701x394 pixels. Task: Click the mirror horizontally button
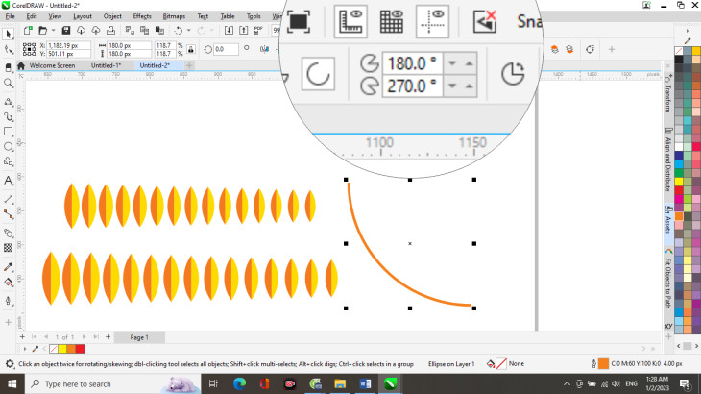264,49
